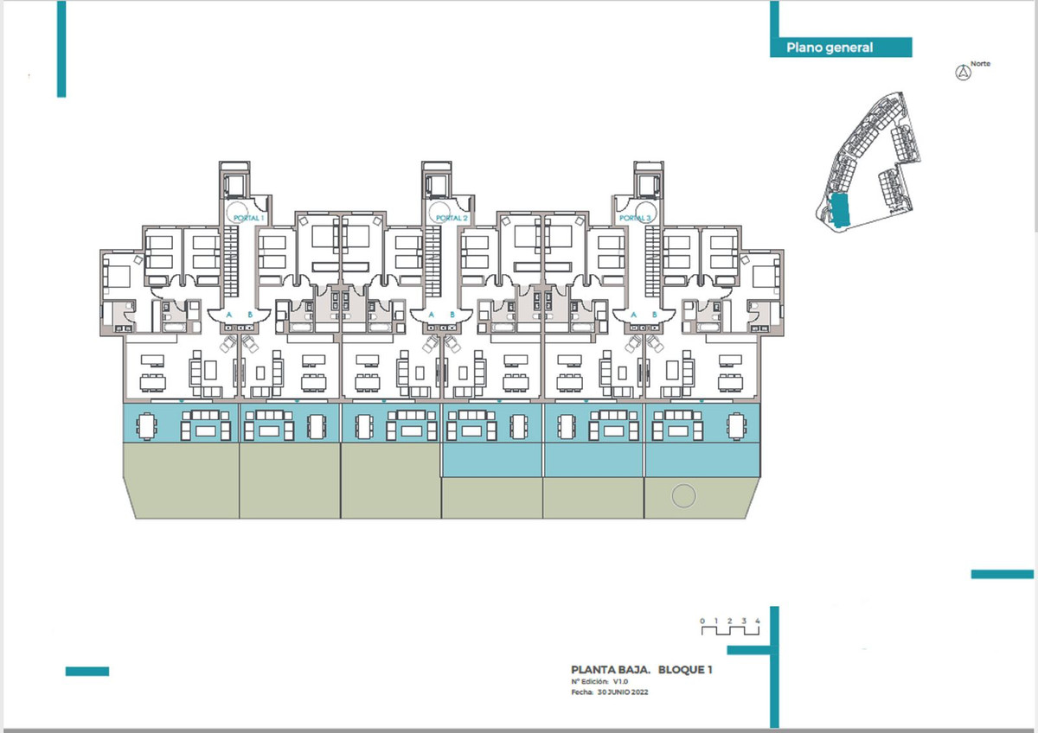Click the elevator box above Portal 2
The height and width of the screenshot is (733, 1038).
pos(437,182)
